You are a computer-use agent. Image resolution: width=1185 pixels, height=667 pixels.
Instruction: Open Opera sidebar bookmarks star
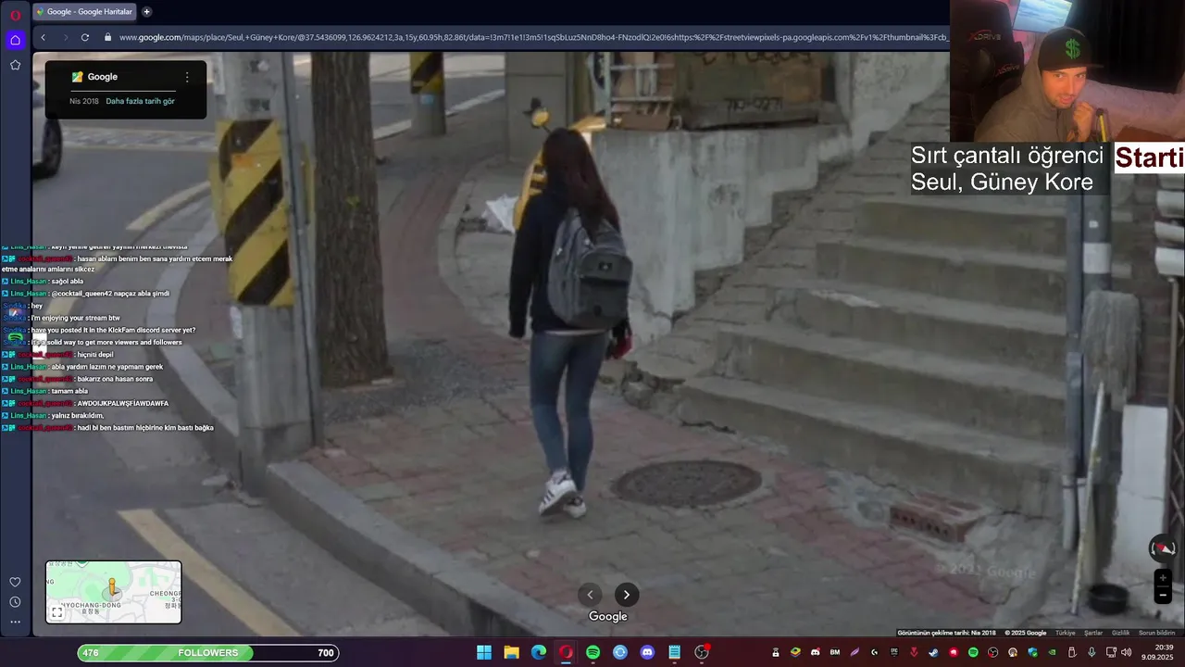coord(15,65)
